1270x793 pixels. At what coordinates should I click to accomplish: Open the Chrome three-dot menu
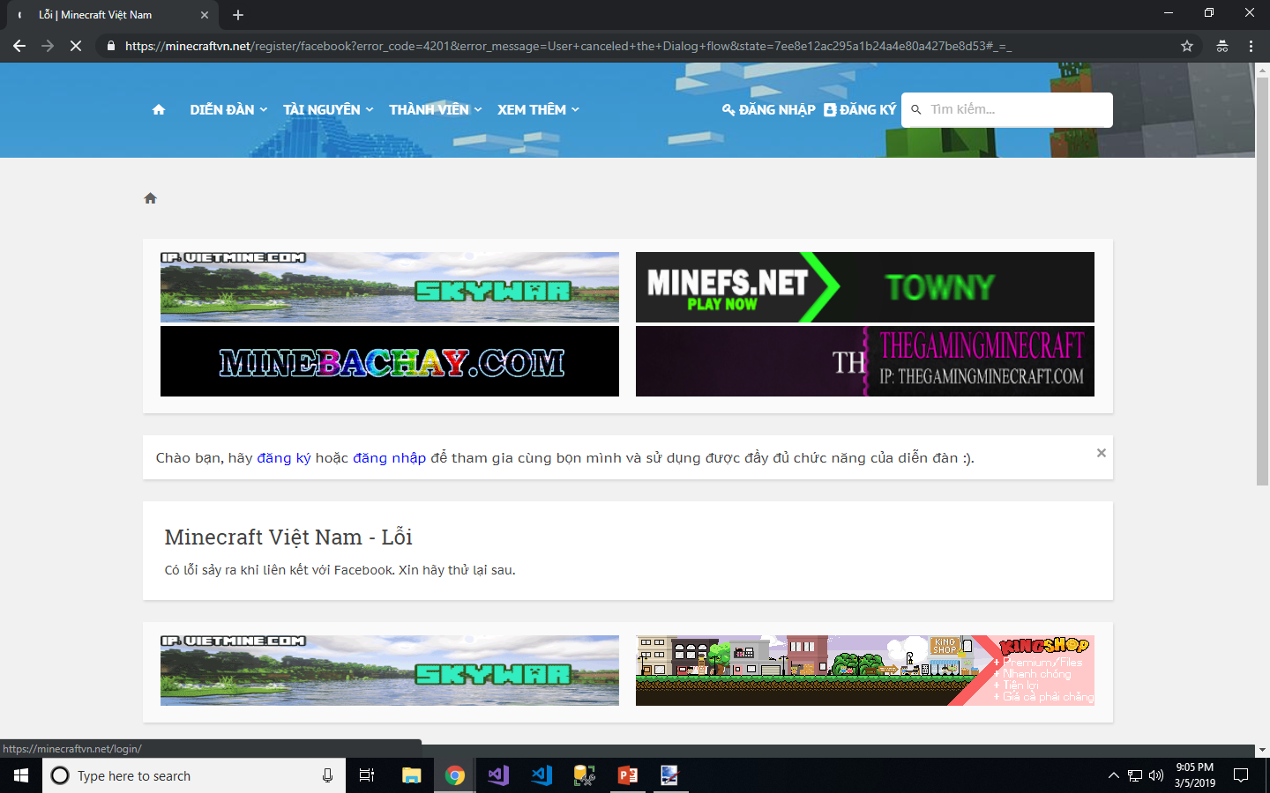coord(1251,46)
